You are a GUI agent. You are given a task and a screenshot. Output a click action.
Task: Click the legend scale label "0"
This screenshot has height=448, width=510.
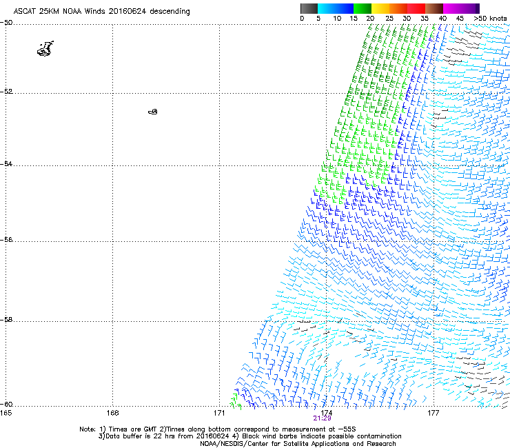(302, 19)
